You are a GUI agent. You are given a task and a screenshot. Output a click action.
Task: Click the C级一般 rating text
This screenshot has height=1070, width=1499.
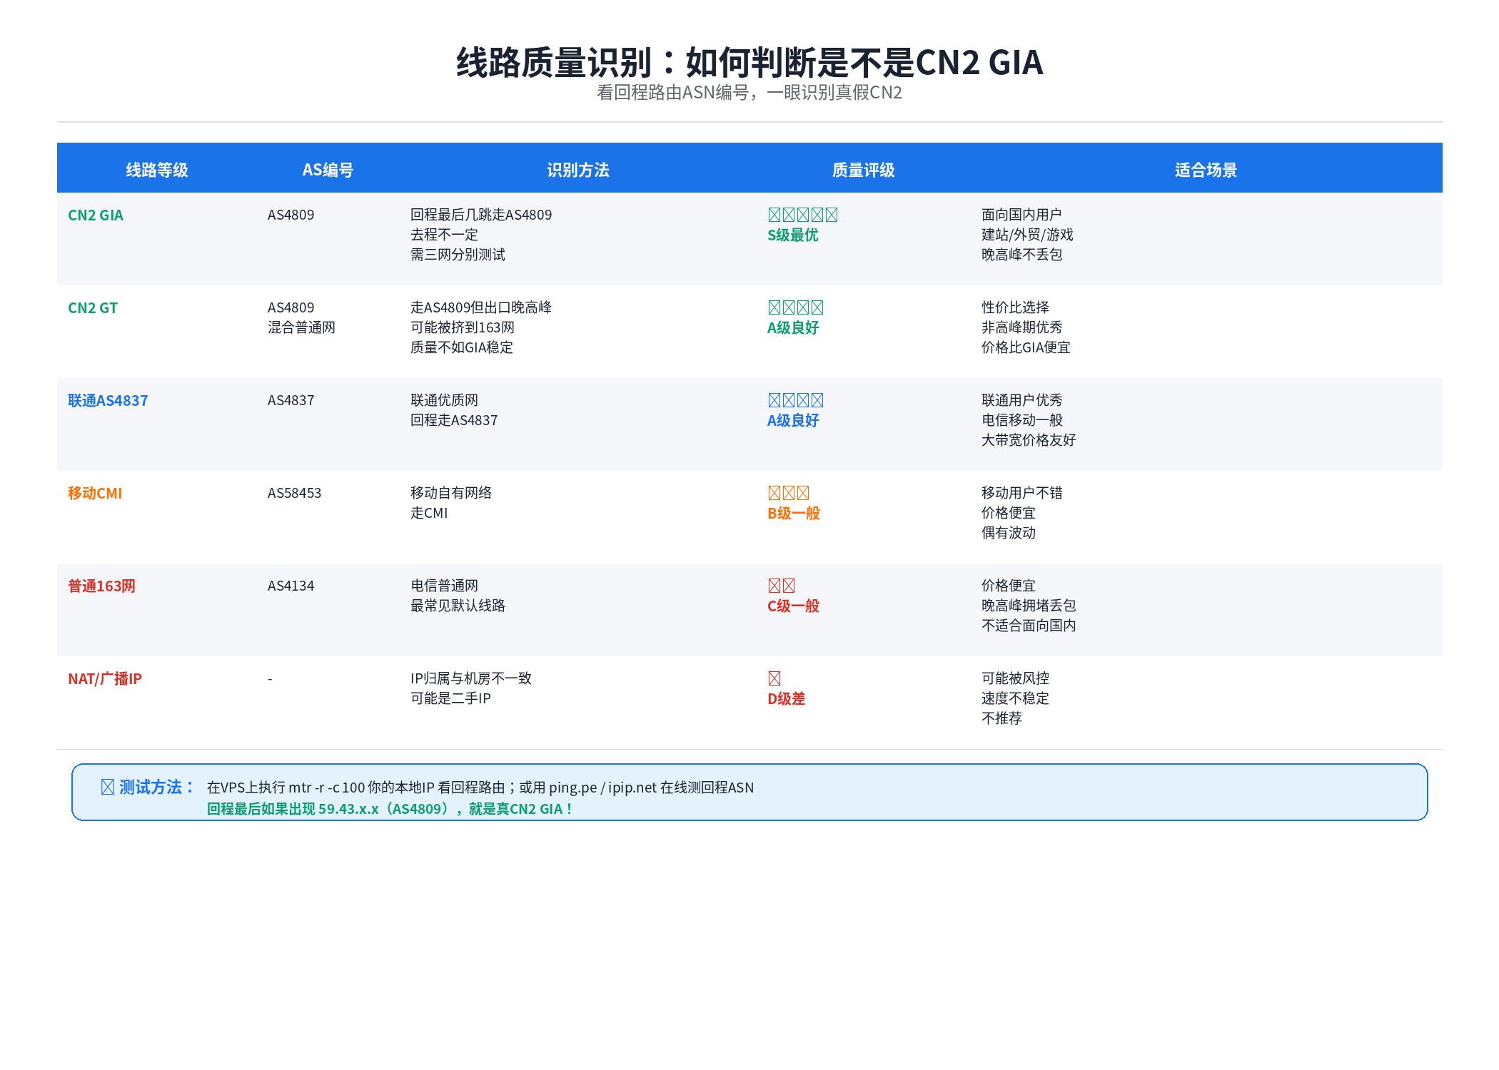point(793,606)
